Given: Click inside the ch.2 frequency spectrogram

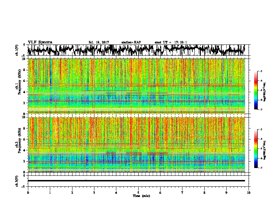Looking at the screenshot, I should [x=136, y=145].
